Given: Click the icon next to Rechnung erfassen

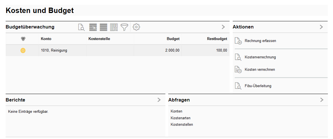Looking at the screenshot, I should (x=238, y=41).
